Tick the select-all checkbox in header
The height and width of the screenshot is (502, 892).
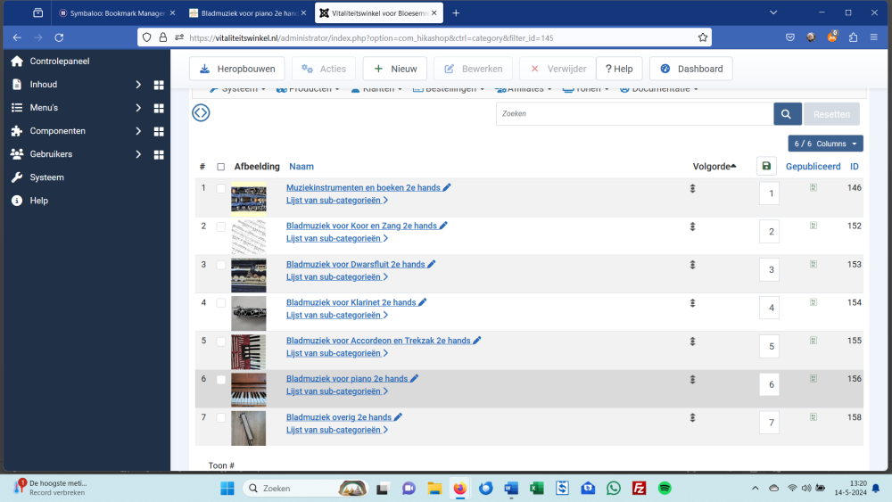point(220,167)
